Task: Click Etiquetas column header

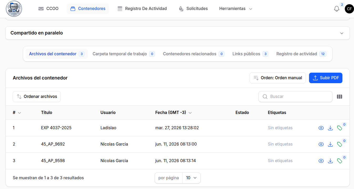Action: pyautogui.click(x=277, y=113)
